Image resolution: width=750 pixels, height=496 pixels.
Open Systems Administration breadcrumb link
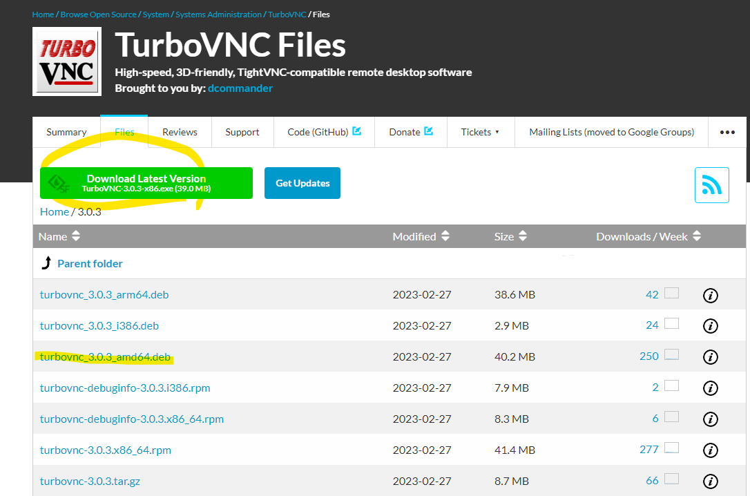click(x=219, y=15)
